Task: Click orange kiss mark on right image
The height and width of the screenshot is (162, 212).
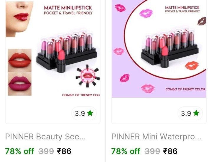Action: tap(192, 65)
